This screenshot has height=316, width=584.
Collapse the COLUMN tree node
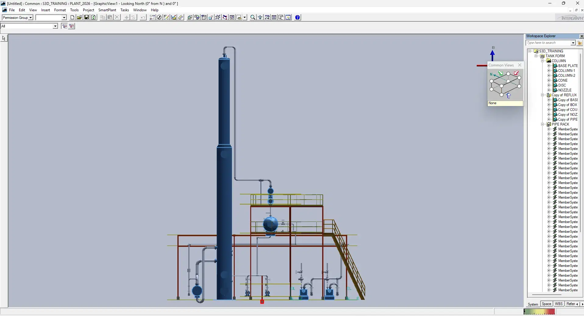[543, 61]
